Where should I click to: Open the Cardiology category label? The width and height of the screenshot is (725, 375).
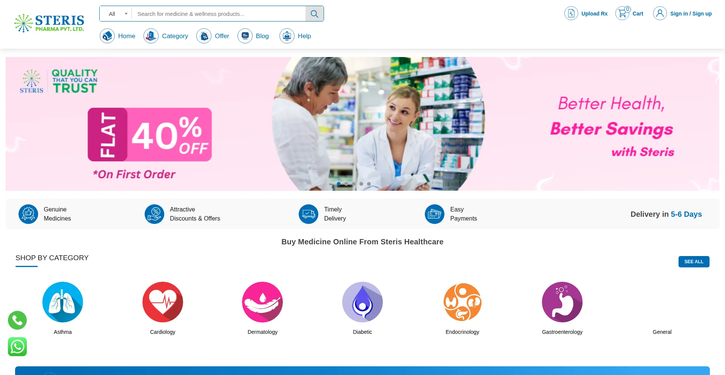tap(163, 332)
